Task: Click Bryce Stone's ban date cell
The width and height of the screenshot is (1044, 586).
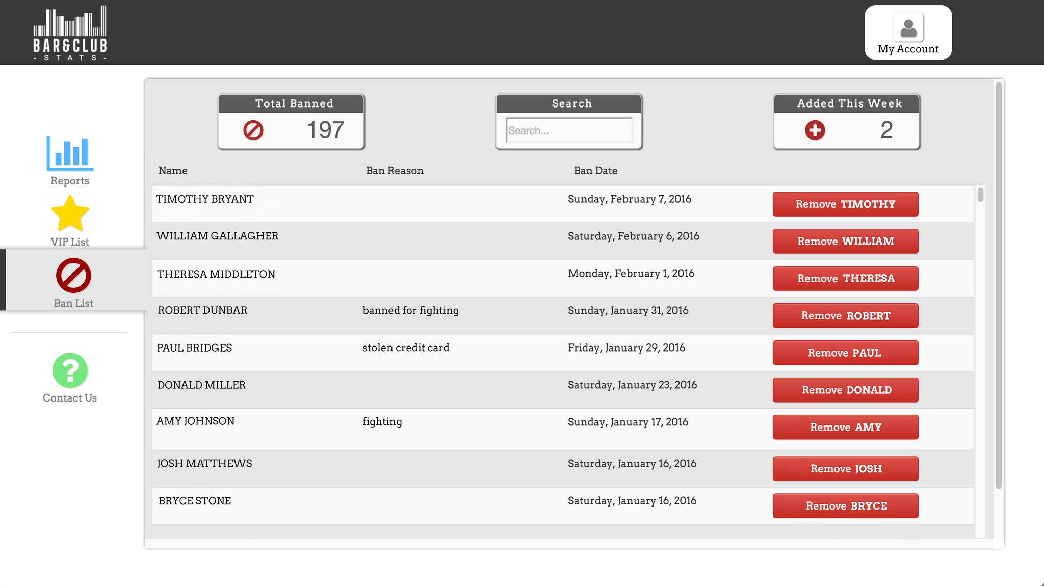Action: tap(632, 501)
